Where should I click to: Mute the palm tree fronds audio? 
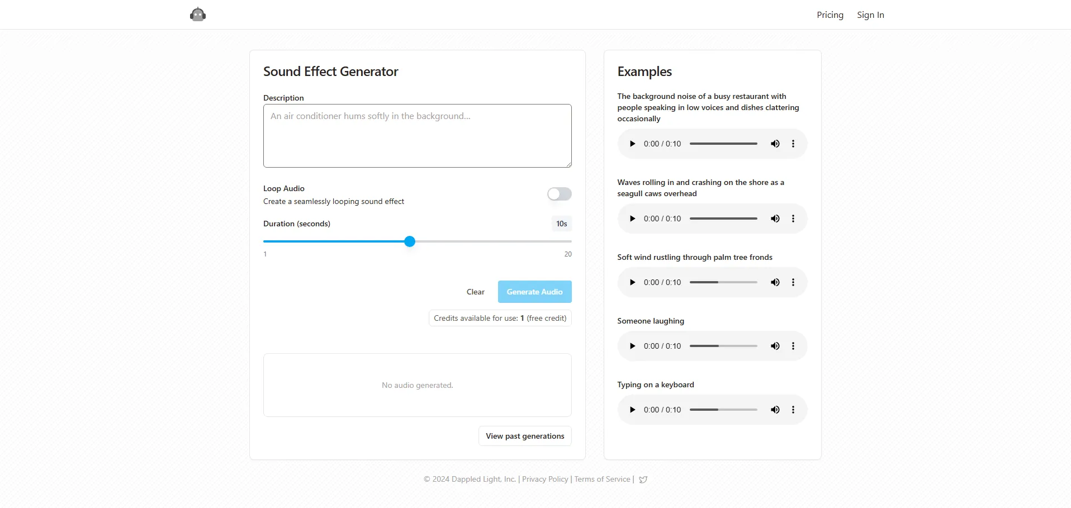point(775,282)
